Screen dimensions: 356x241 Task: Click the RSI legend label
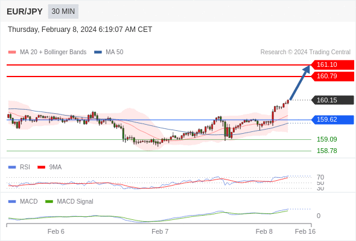tap(25, 167)
